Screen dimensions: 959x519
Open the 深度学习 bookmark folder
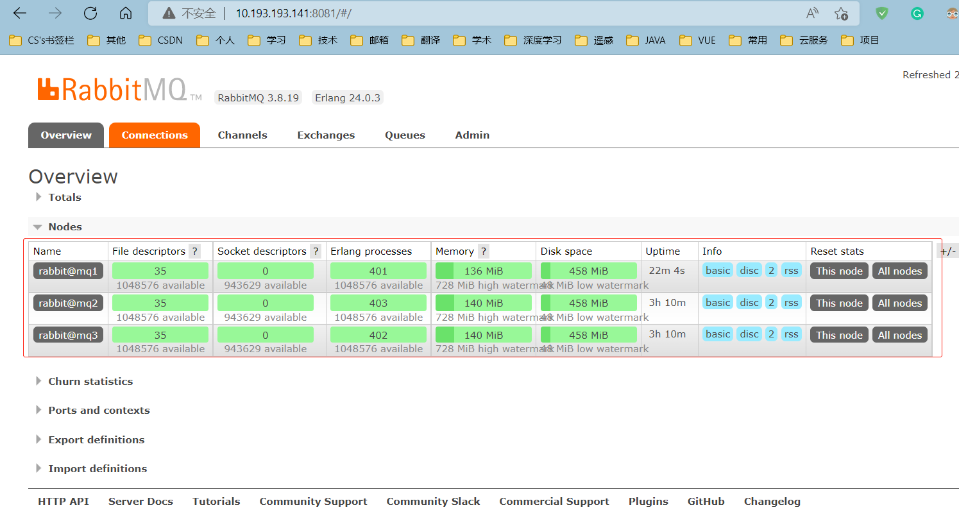532,40
